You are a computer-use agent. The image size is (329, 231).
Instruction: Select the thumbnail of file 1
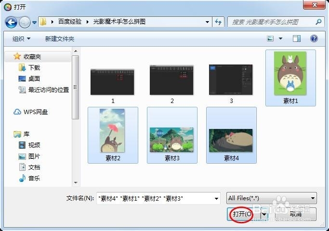click(x=112, y=82)
